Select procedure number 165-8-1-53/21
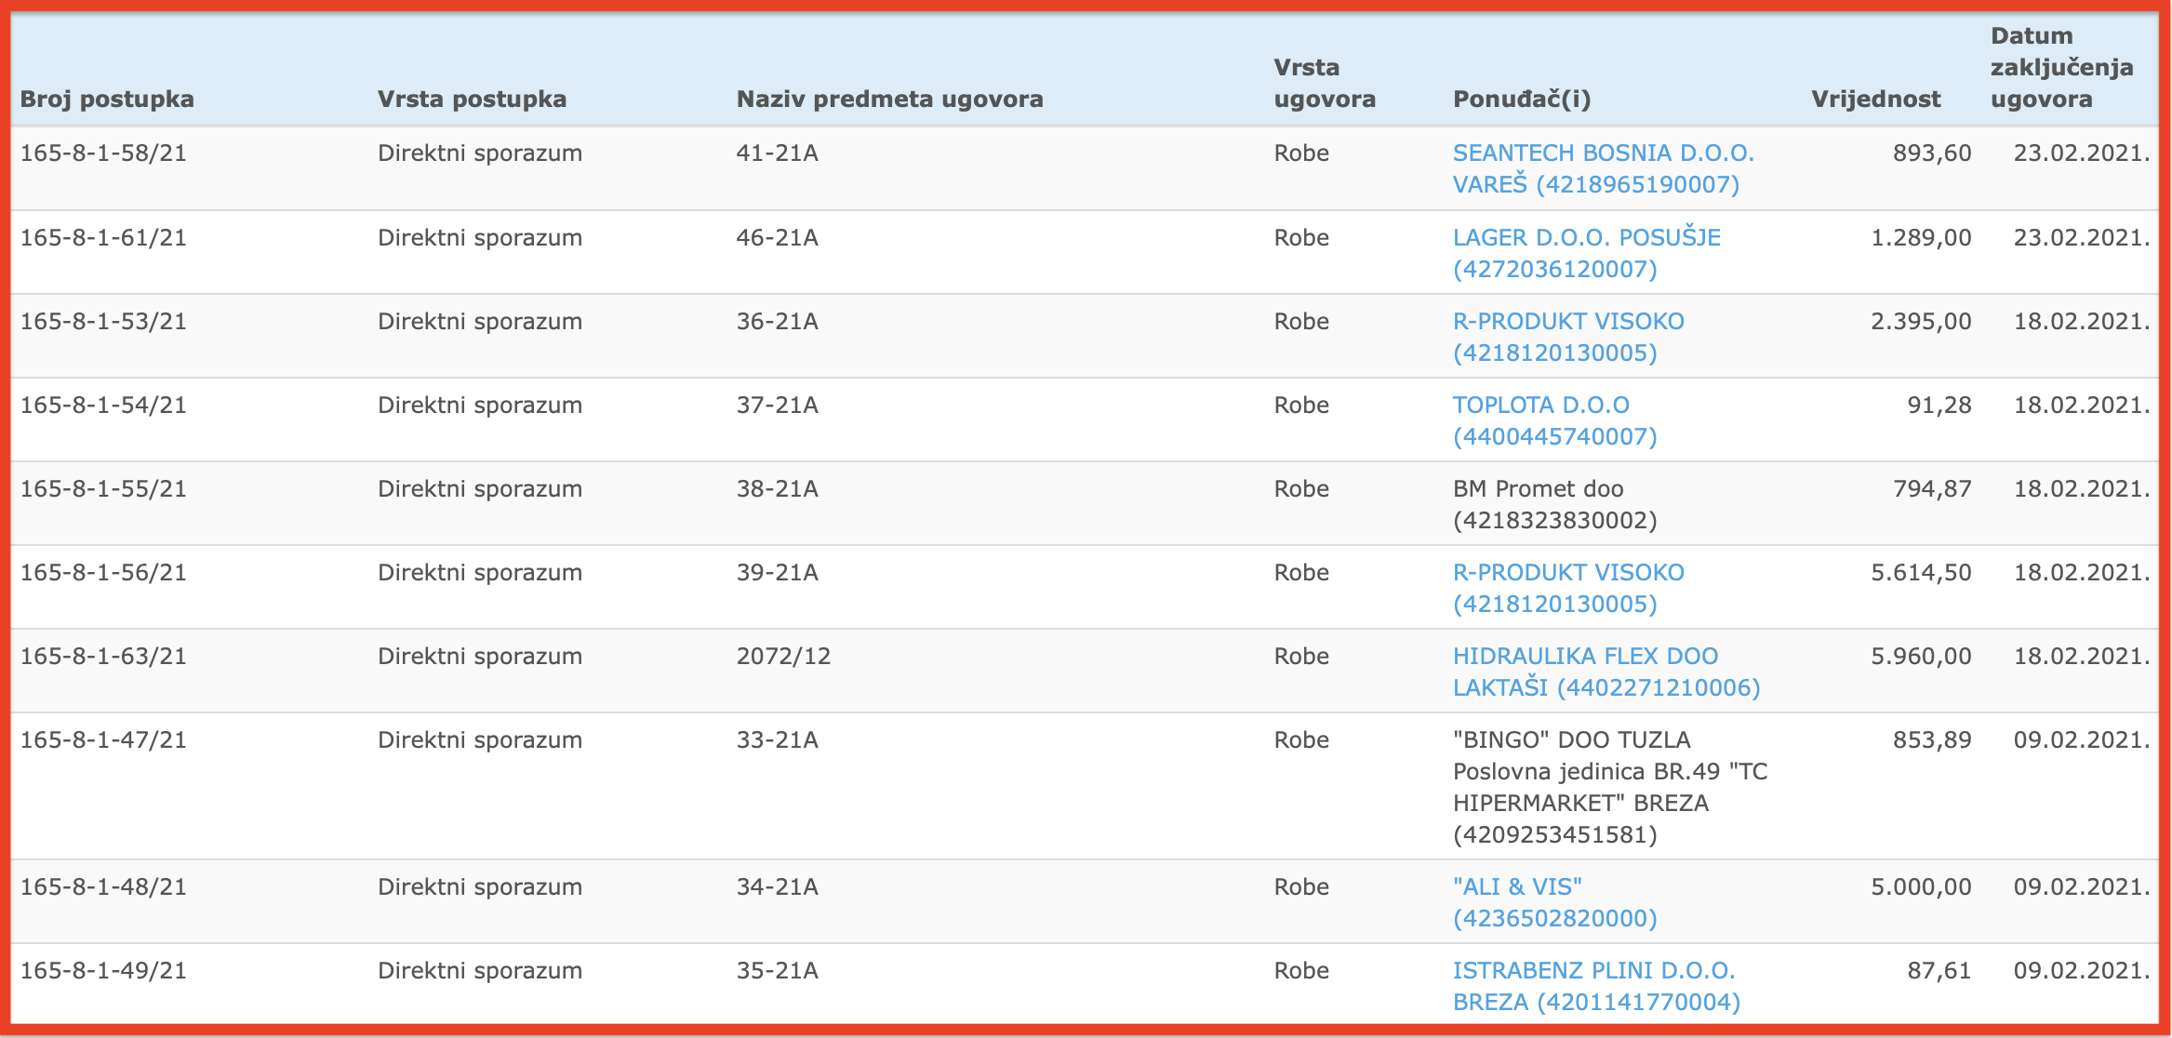The width and height of the screenshot is (2172, 1038). pyautogui.click(x=103, y=321)
